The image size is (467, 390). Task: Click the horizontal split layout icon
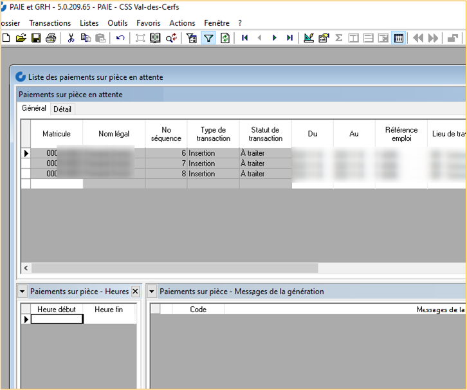point(369,38)
